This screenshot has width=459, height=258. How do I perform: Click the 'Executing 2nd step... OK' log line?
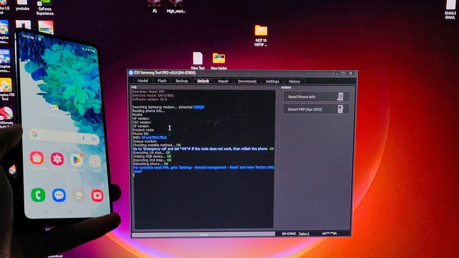point(152,160)
